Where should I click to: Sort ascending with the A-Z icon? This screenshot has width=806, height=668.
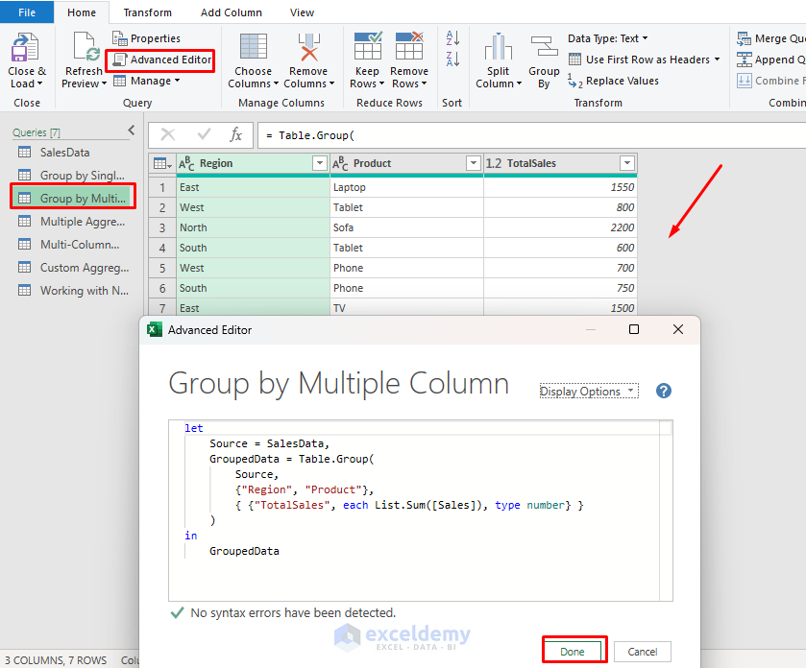pos(452,38)
